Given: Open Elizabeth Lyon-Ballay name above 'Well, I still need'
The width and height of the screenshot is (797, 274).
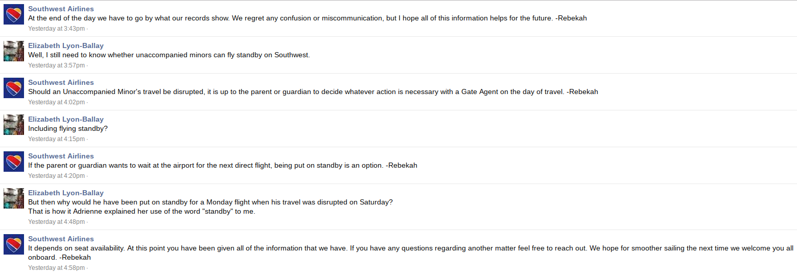Looking at the screenshot, I should 66,45.
